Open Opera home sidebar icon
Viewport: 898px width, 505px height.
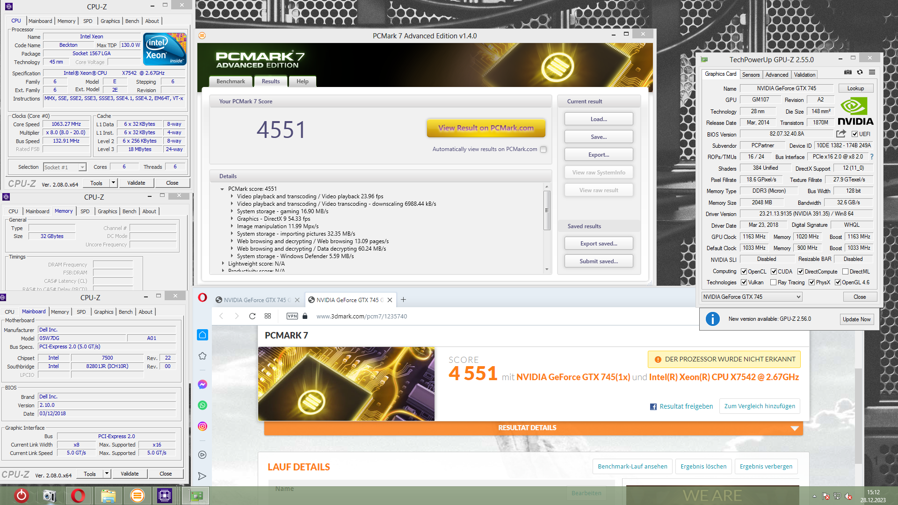click(x=203, y=335)
